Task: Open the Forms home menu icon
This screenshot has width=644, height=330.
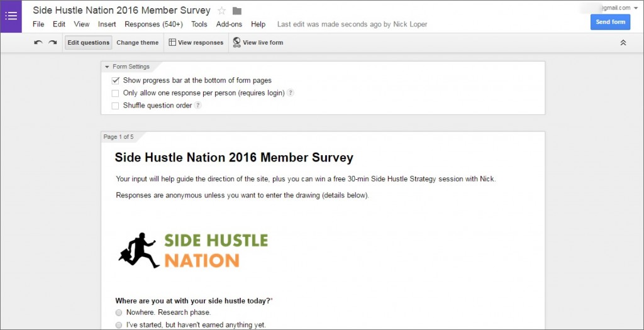Action: (x=11, y=16)
